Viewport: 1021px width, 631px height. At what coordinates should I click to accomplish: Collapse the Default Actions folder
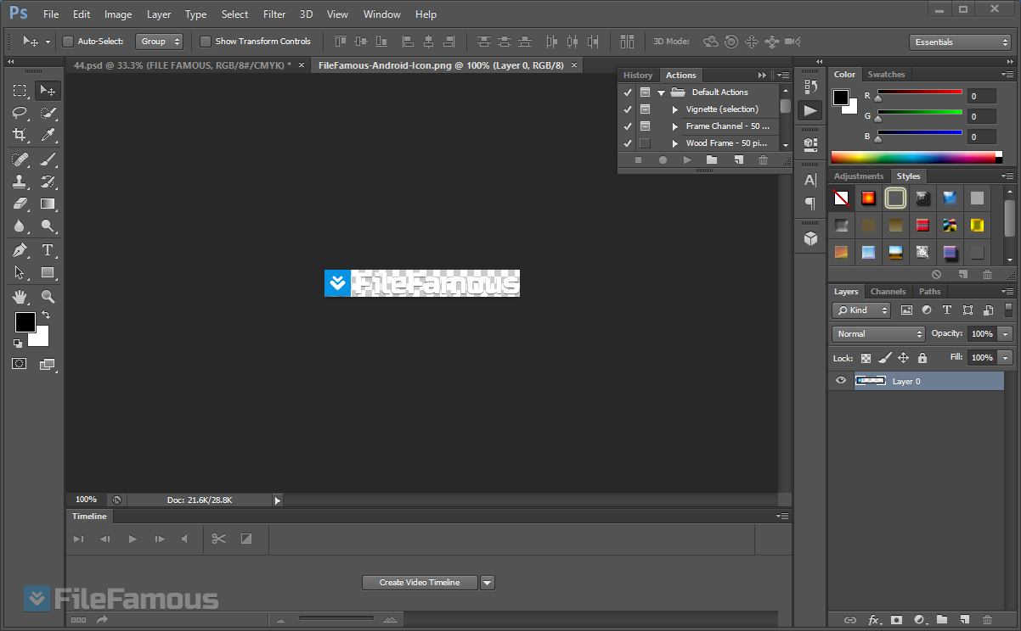pos(661,92)
